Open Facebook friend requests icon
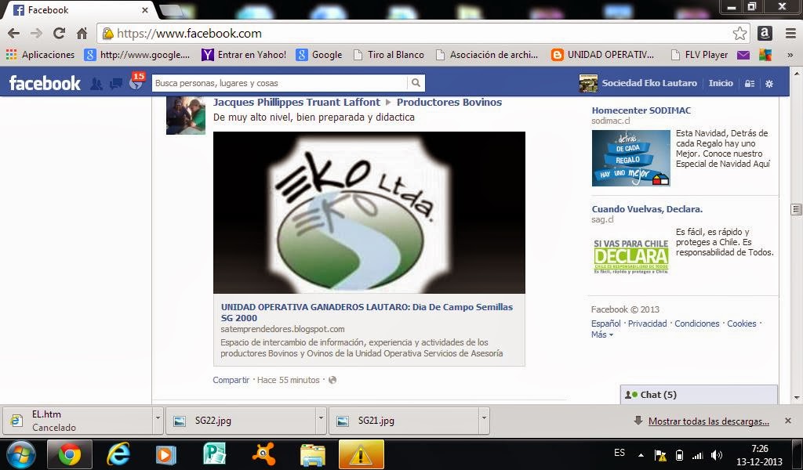The width and height of the screenshot is (803, 470). [x=96, y=84]
